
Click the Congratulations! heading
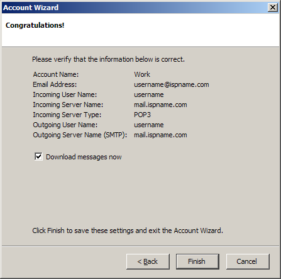(35, 25)
